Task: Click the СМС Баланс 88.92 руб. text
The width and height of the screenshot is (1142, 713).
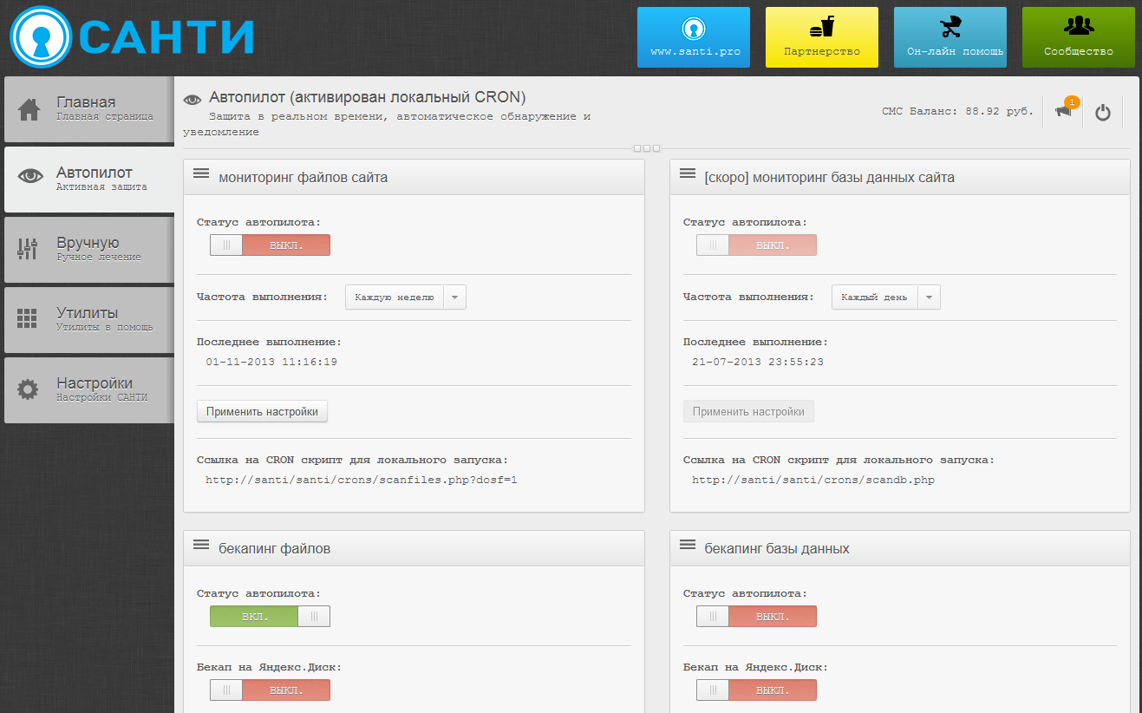Action: 957,111
